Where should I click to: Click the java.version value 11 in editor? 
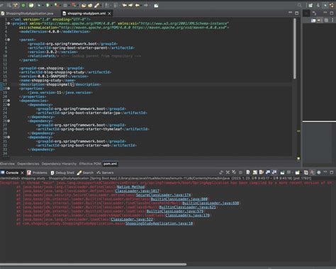[x=59, y=93]
